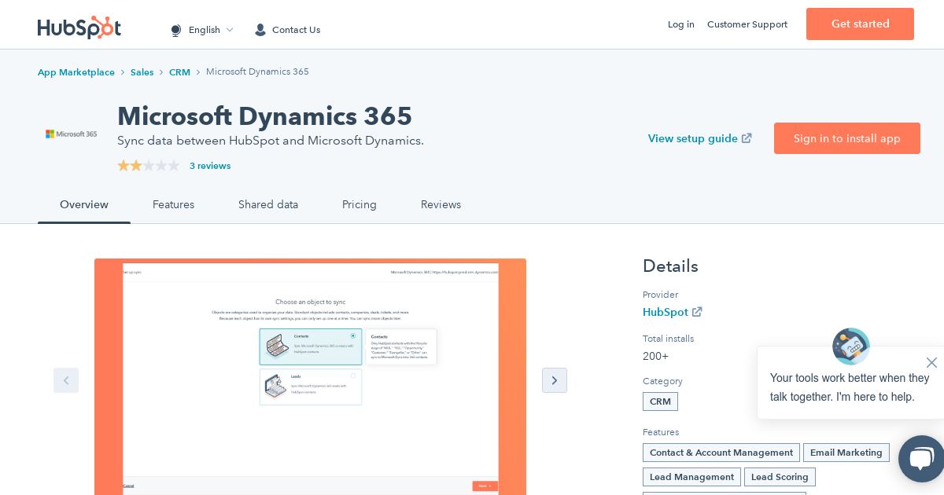Click the globe language icon
This screenshot has width=944, height=495.
point(175,30)
